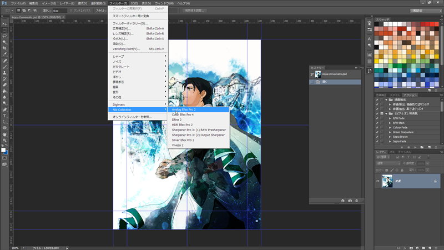
Task: Toggle the Sepia Fade action checkmark
Action: click(377, 141)
